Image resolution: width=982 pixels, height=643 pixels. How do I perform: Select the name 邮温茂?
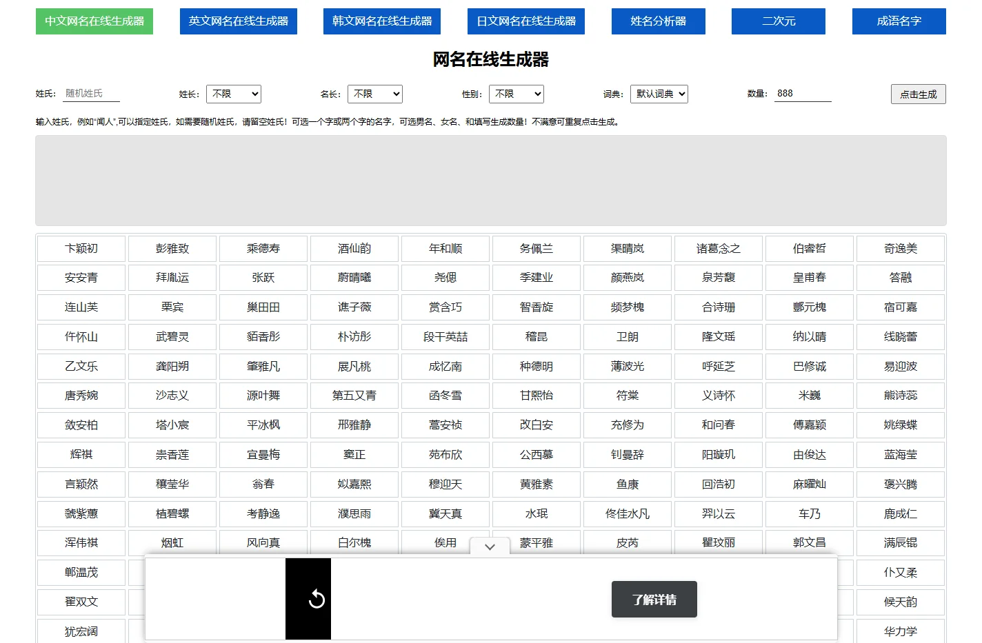(x=81, y=573)
